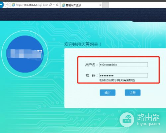Open a new tab with blank tab button
Screen dimensions: 166x133
click(x=106, y=5)
